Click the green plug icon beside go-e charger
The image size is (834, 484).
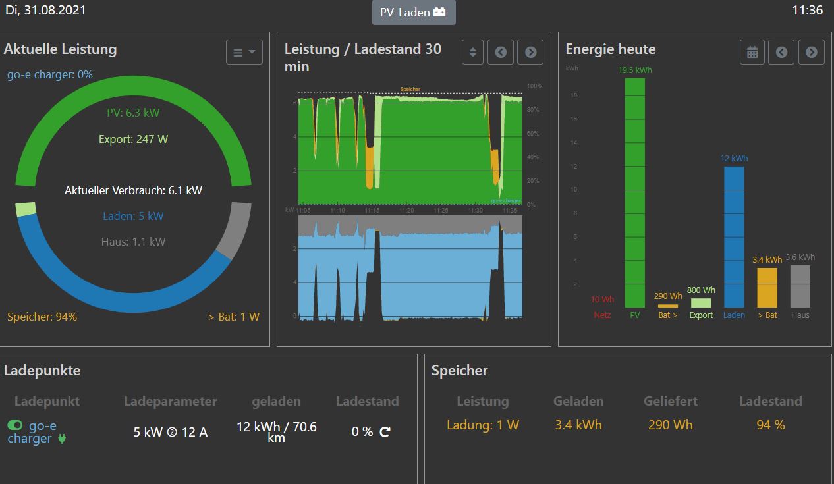coord(63,439)
